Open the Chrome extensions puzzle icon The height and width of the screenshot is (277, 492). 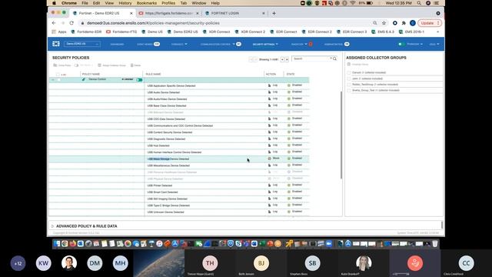click(404, 23)
